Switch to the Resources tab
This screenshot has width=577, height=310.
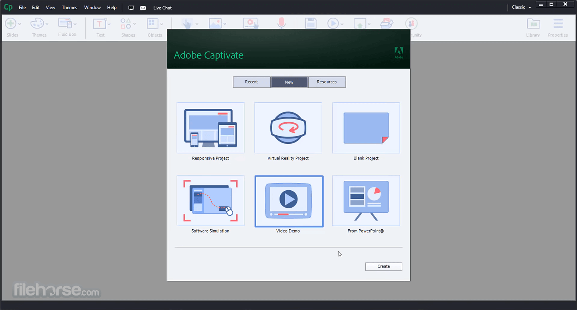point(327,82)
